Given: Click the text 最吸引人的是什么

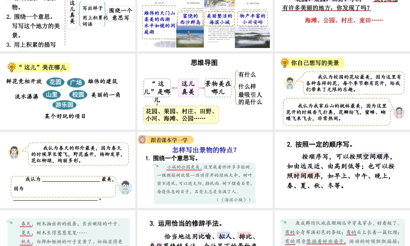Looking at the screenshot, I should [x=250, y=98].
